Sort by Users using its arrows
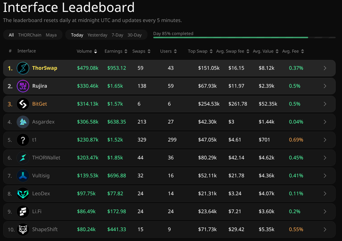 [175, 51]
